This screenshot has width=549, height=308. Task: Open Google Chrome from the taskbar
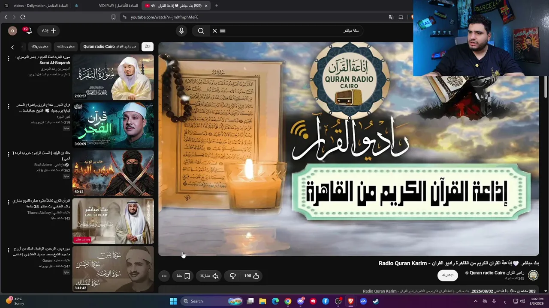[x=288, y=301]
